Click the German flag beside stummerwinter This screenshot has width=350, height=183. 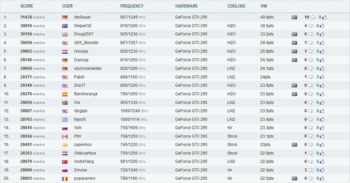click(x=65, y=69)
